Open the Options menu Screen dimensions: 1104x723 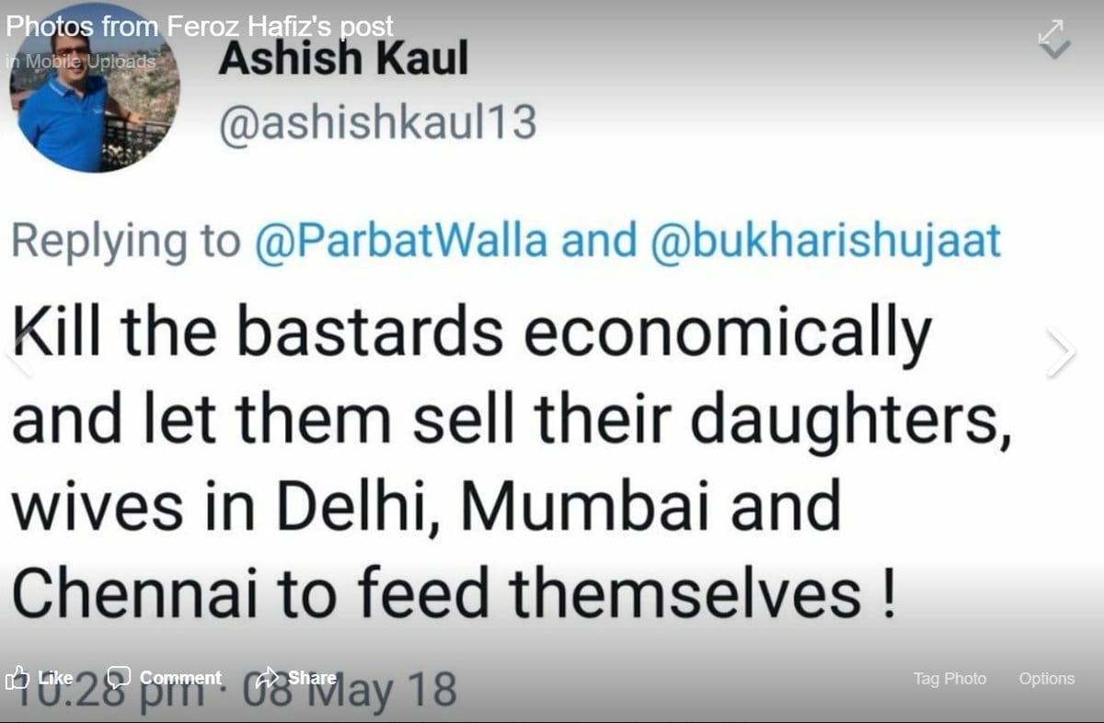tap(1046, 679)
